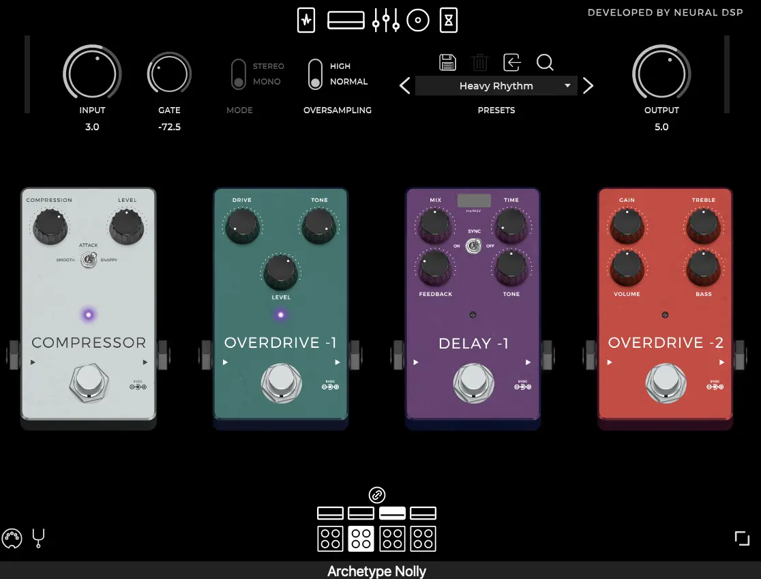
Task: Open the EQ sliders section icon
Action: [x=385, y=20]
